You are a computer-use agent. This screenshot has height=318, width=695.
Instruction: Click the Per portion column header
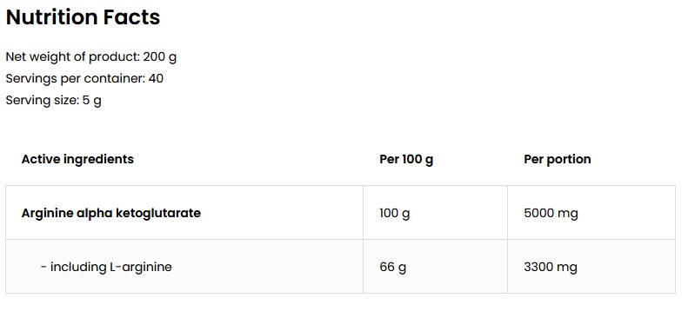(558, 160)
